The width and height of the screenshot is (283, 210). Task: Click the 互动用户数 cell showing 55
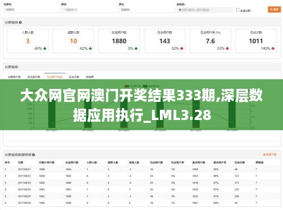[x=151, y=190]
